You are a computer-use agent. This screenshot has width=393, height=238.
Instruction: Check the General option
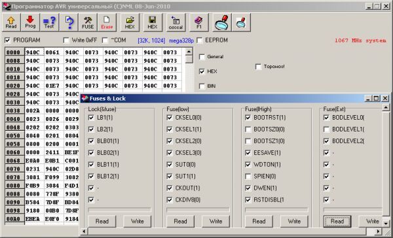coord(202,57)
